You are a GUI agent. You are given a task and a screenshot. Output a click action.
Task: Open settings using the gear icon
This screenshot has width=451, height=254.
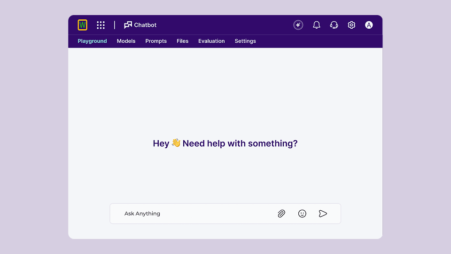351,25
